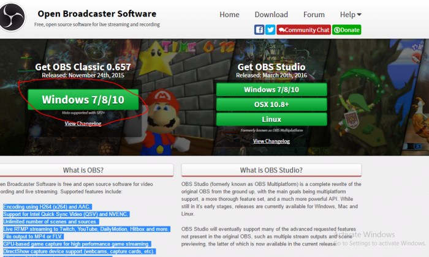Click the OBS logo icon
Image resolution: width=429 pixels, height=257 pixels.
pyautogui.click(x=12, y=17)
